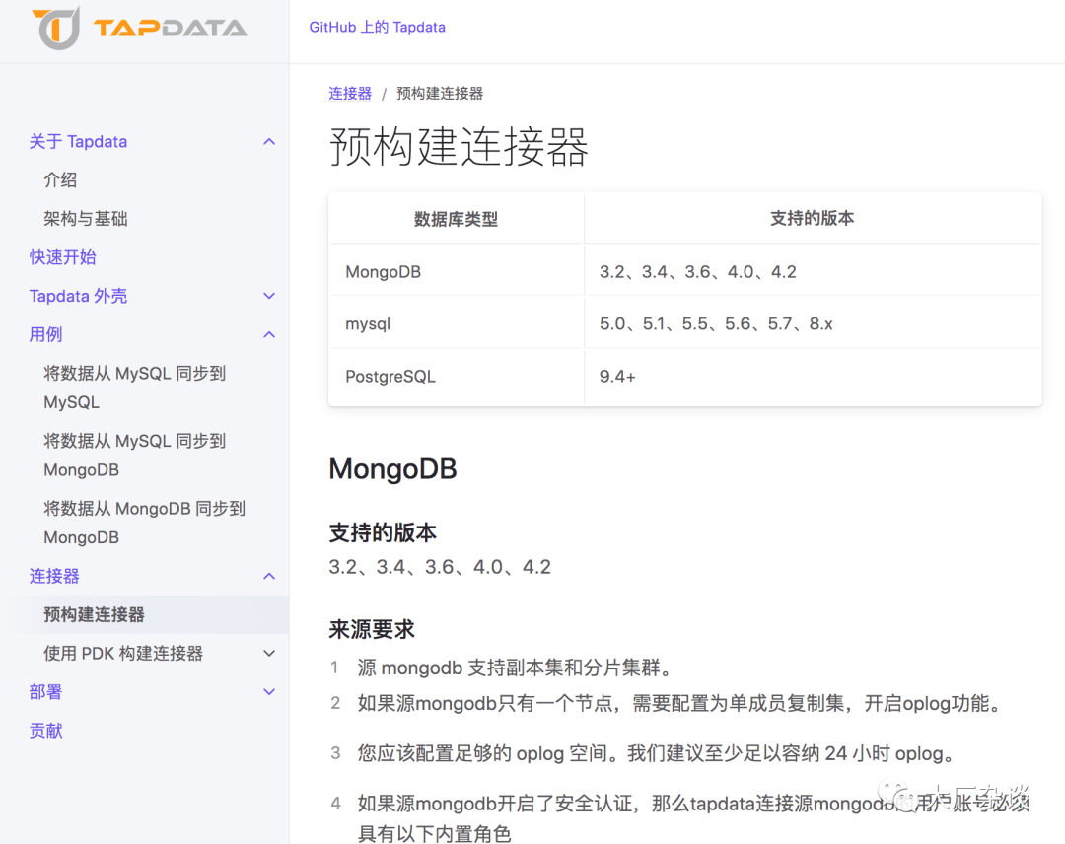Open the 部署 sidebar item
The height and width of the screenshot is (844, 1065).
click(45, 692)
